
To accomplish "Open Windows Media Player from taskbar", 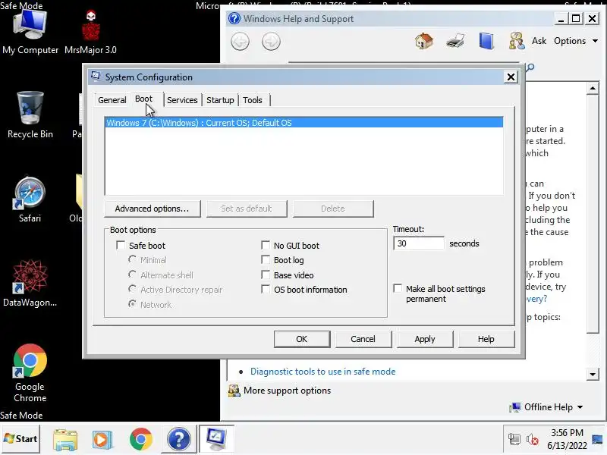I will click(x=102, y=440).
